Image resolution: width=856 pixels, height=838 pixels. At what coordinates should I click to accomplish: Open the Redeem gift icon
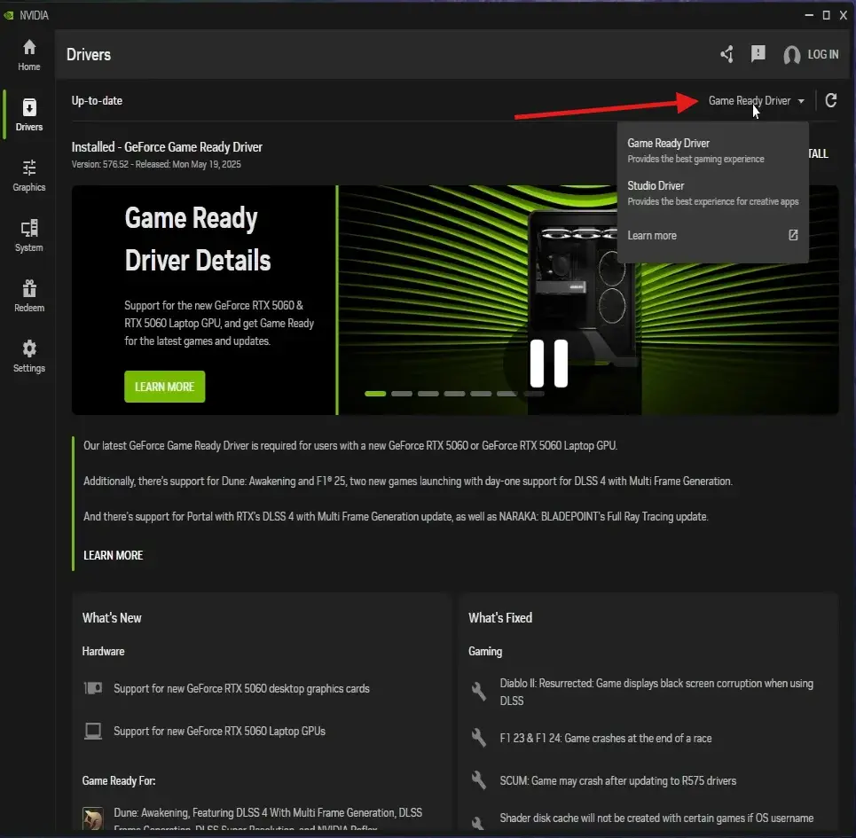[29, 295]
